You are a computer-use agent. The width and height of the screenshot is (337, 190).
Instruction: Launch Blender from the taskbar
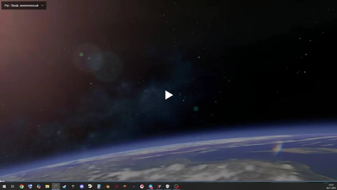pos(108,186)
